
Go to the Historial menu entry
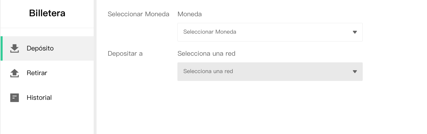click(x=39, y=98)
